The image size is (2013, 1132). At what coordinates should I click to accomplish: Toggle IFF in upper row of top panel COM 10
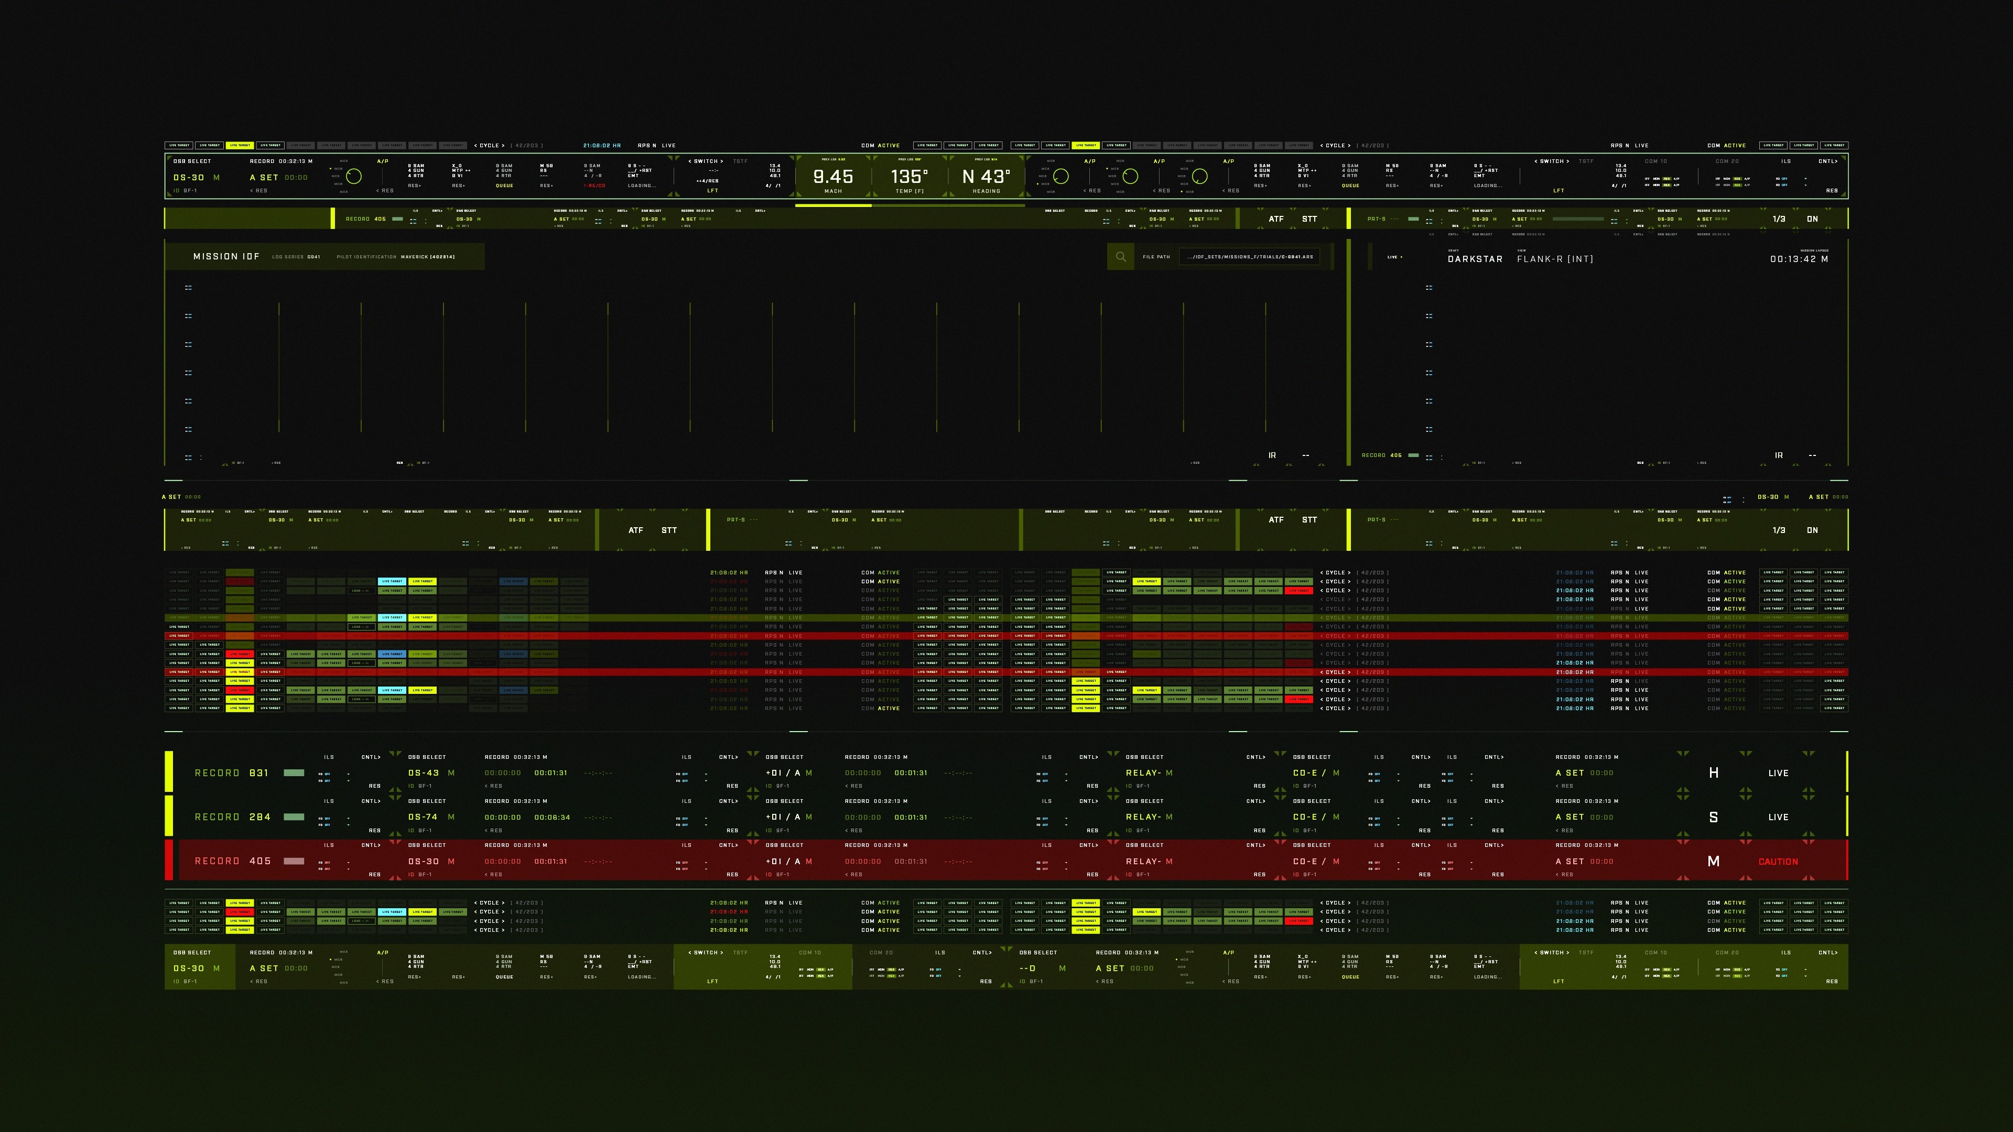click(1647, 179)
